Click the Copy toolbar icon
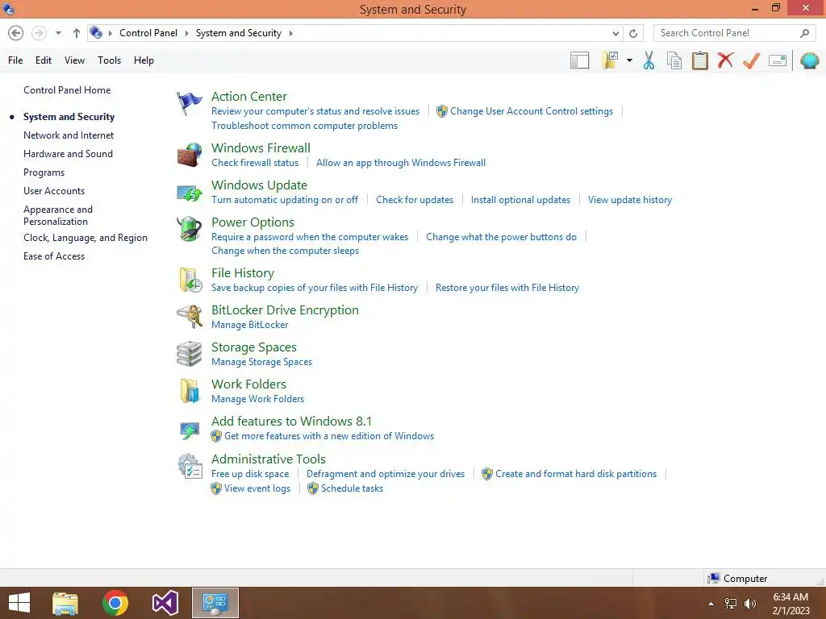 (674, 60)
